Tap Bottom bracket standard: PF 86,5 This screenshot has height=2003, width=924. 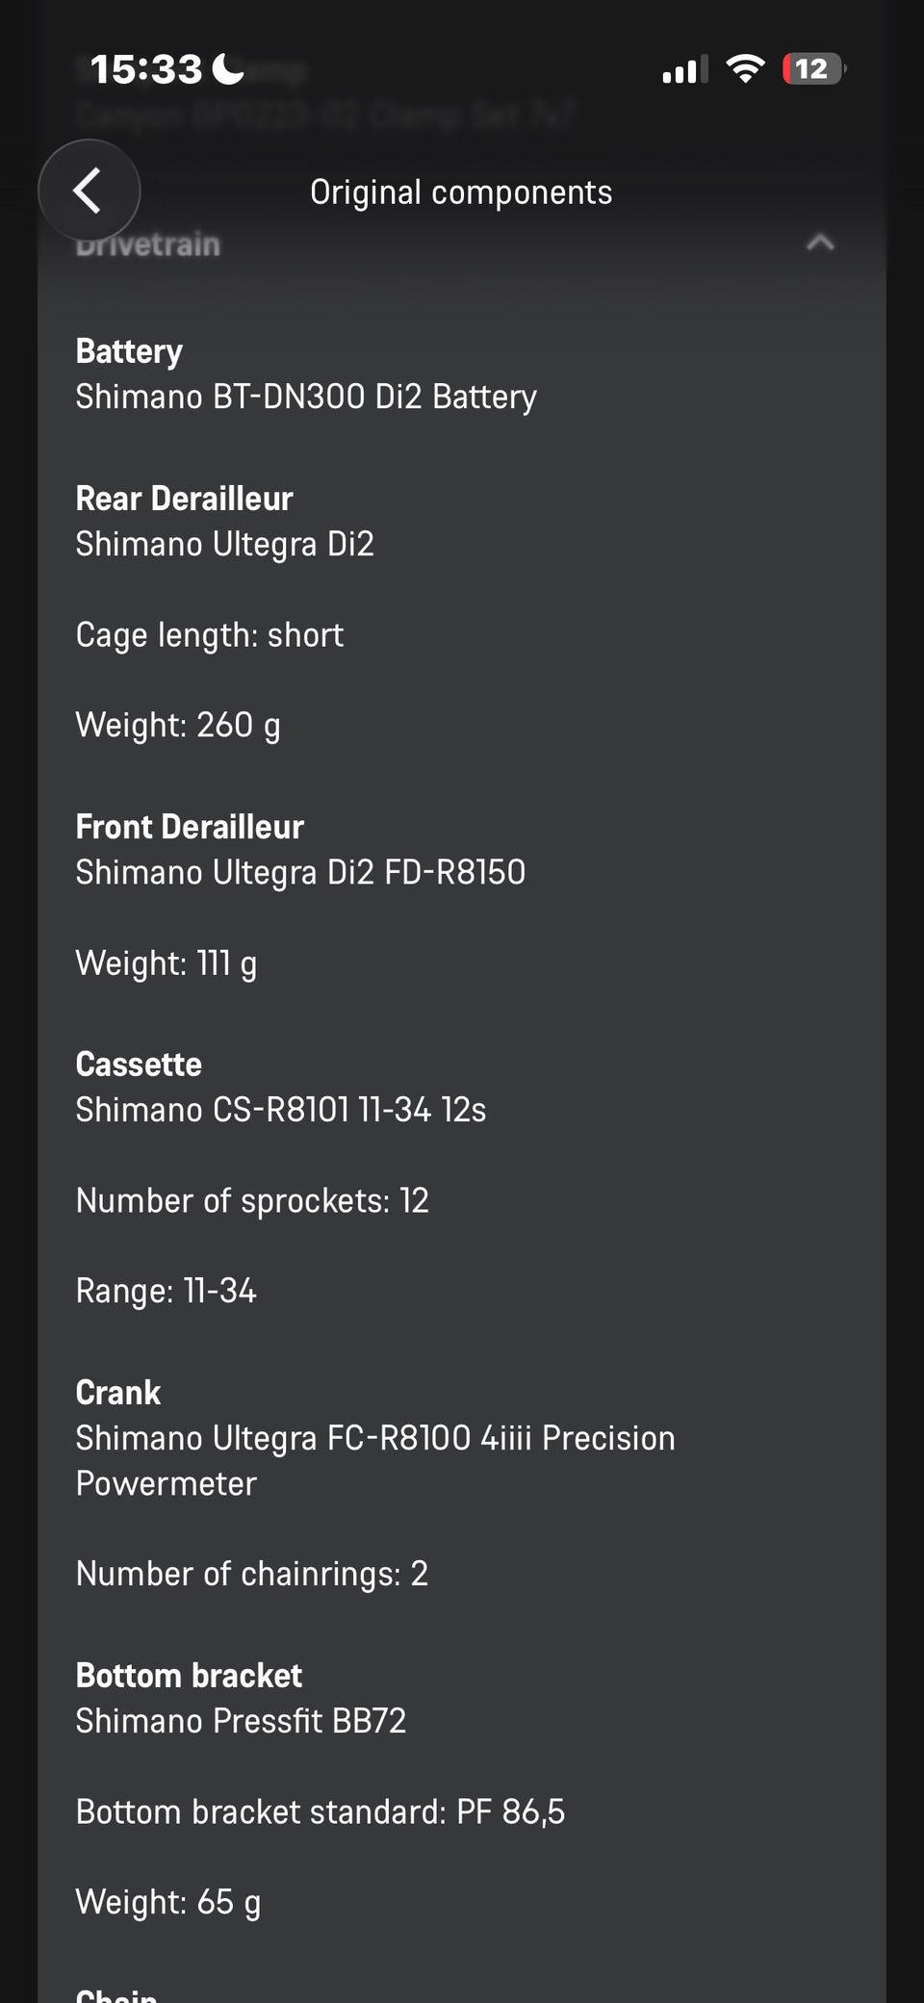321,1811
